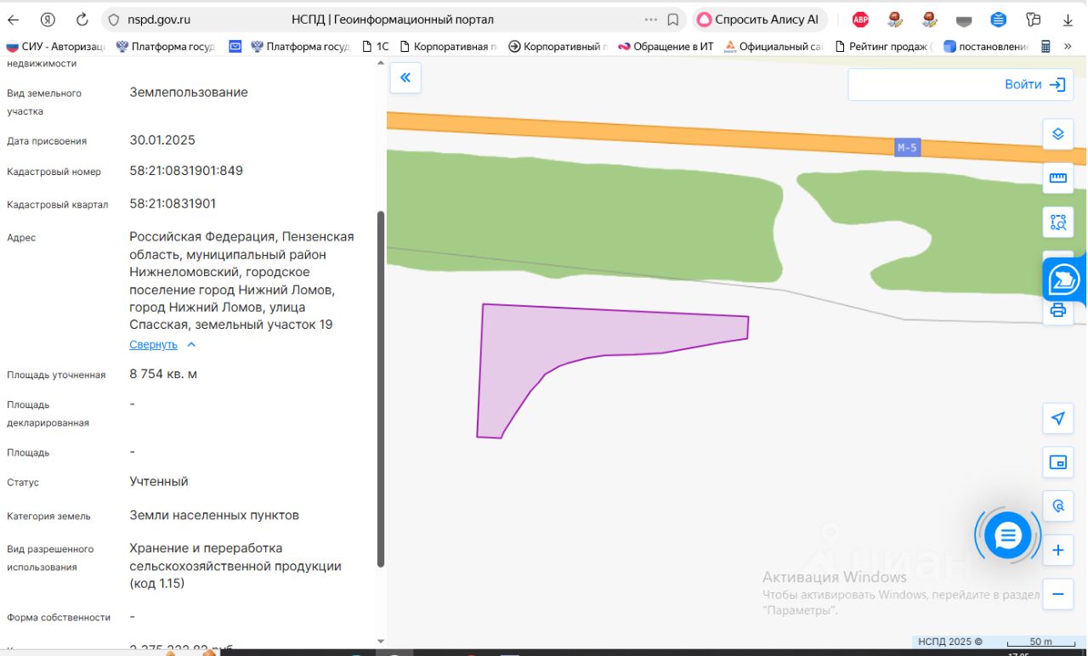
Task: Open address bar more options menu
Action: click(651, 20)
